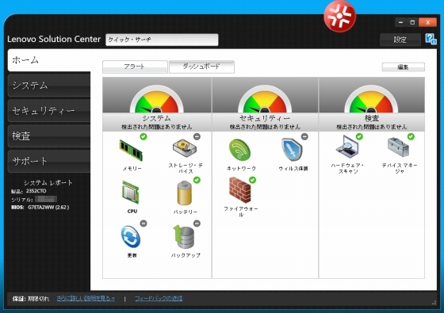444x313 pixels.
Task: Click the green check badge on ハードウェア・スキャン
Action: point(359,136)
